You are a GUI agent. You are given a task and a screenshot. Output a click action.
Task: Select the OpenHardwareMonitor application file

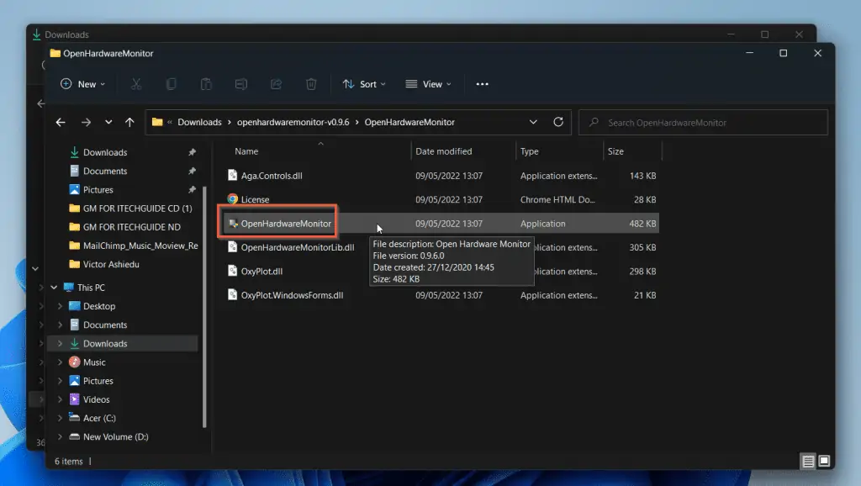(286, 224)
